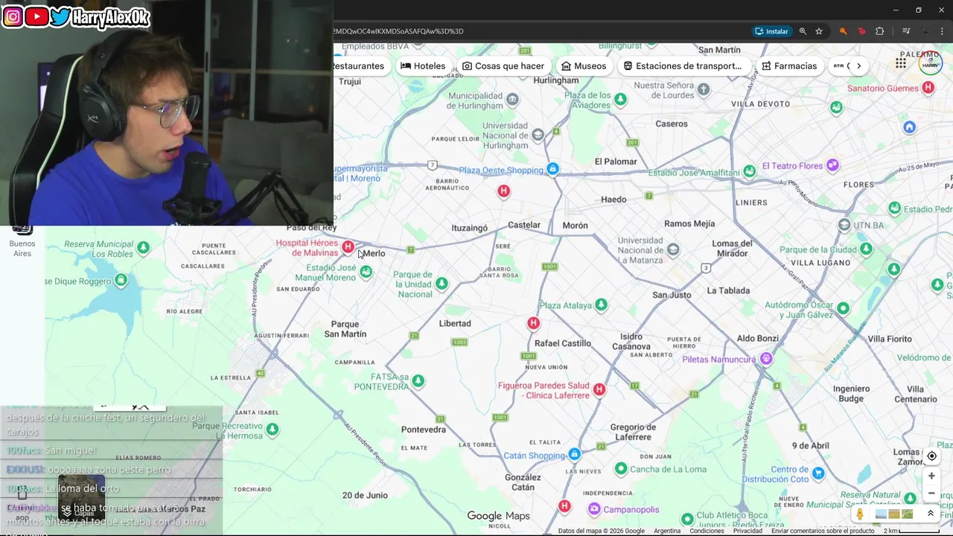Select the Estaciones de transporte chip

click(683, 66)
